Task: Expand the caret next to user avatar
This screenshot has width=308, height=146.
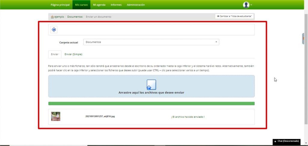Action: [251, 5]
